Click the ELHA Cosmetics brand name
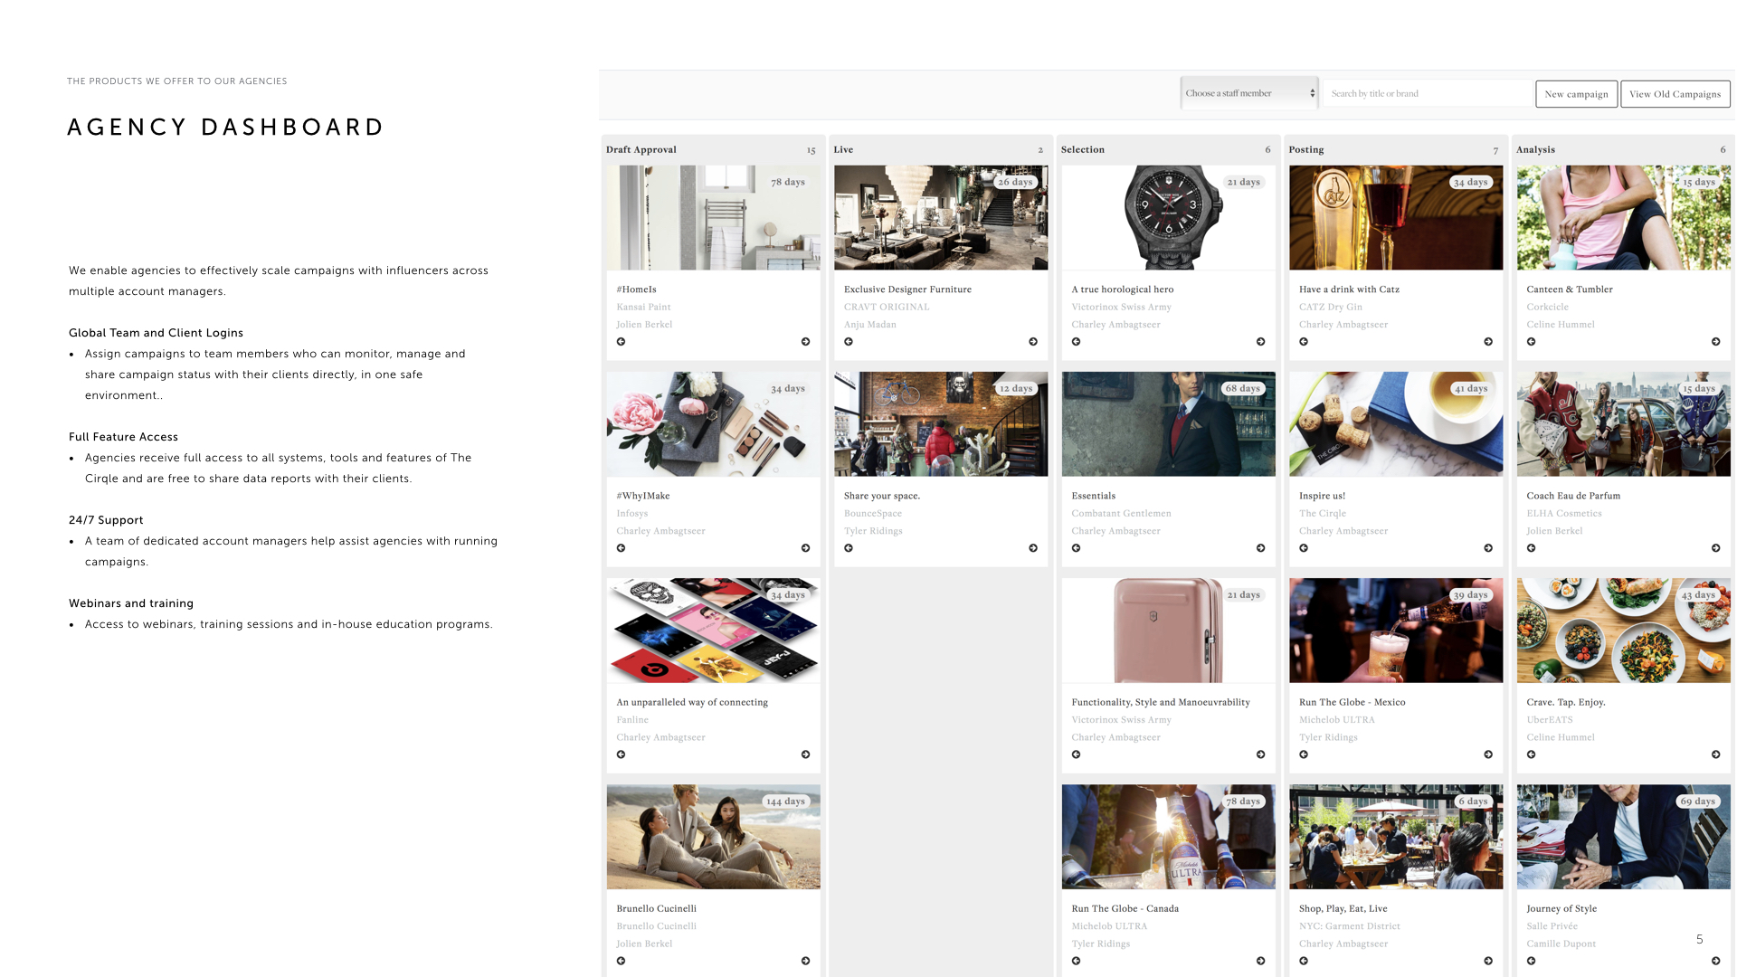 click(1563, 513)
